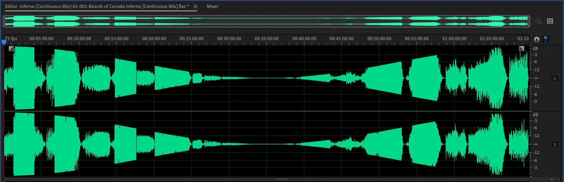Click the dB label of channel 2 scale
This screenshot has height=182, width=564.
pyautogui.click(x=535, y=114)
